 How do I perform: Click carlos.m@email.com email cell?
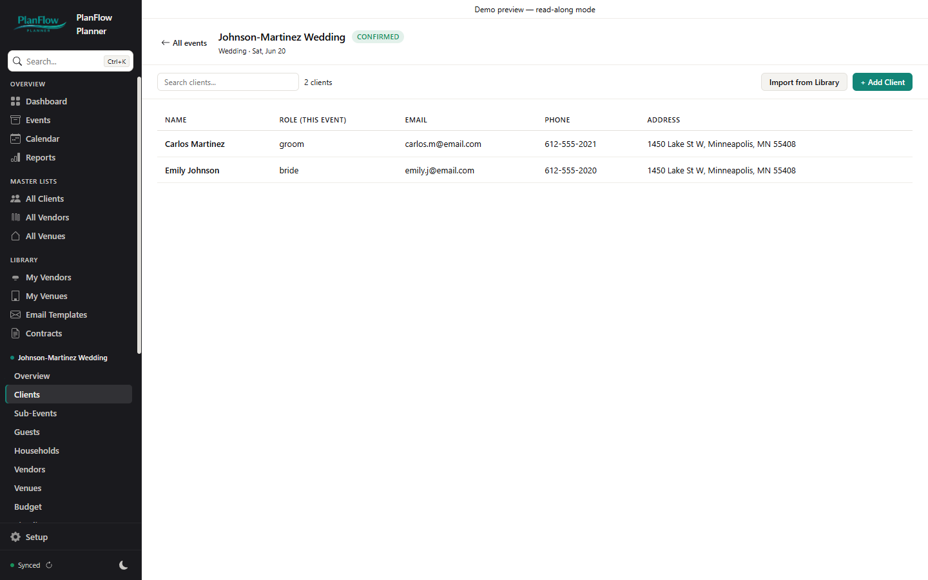tap(443, 144)
